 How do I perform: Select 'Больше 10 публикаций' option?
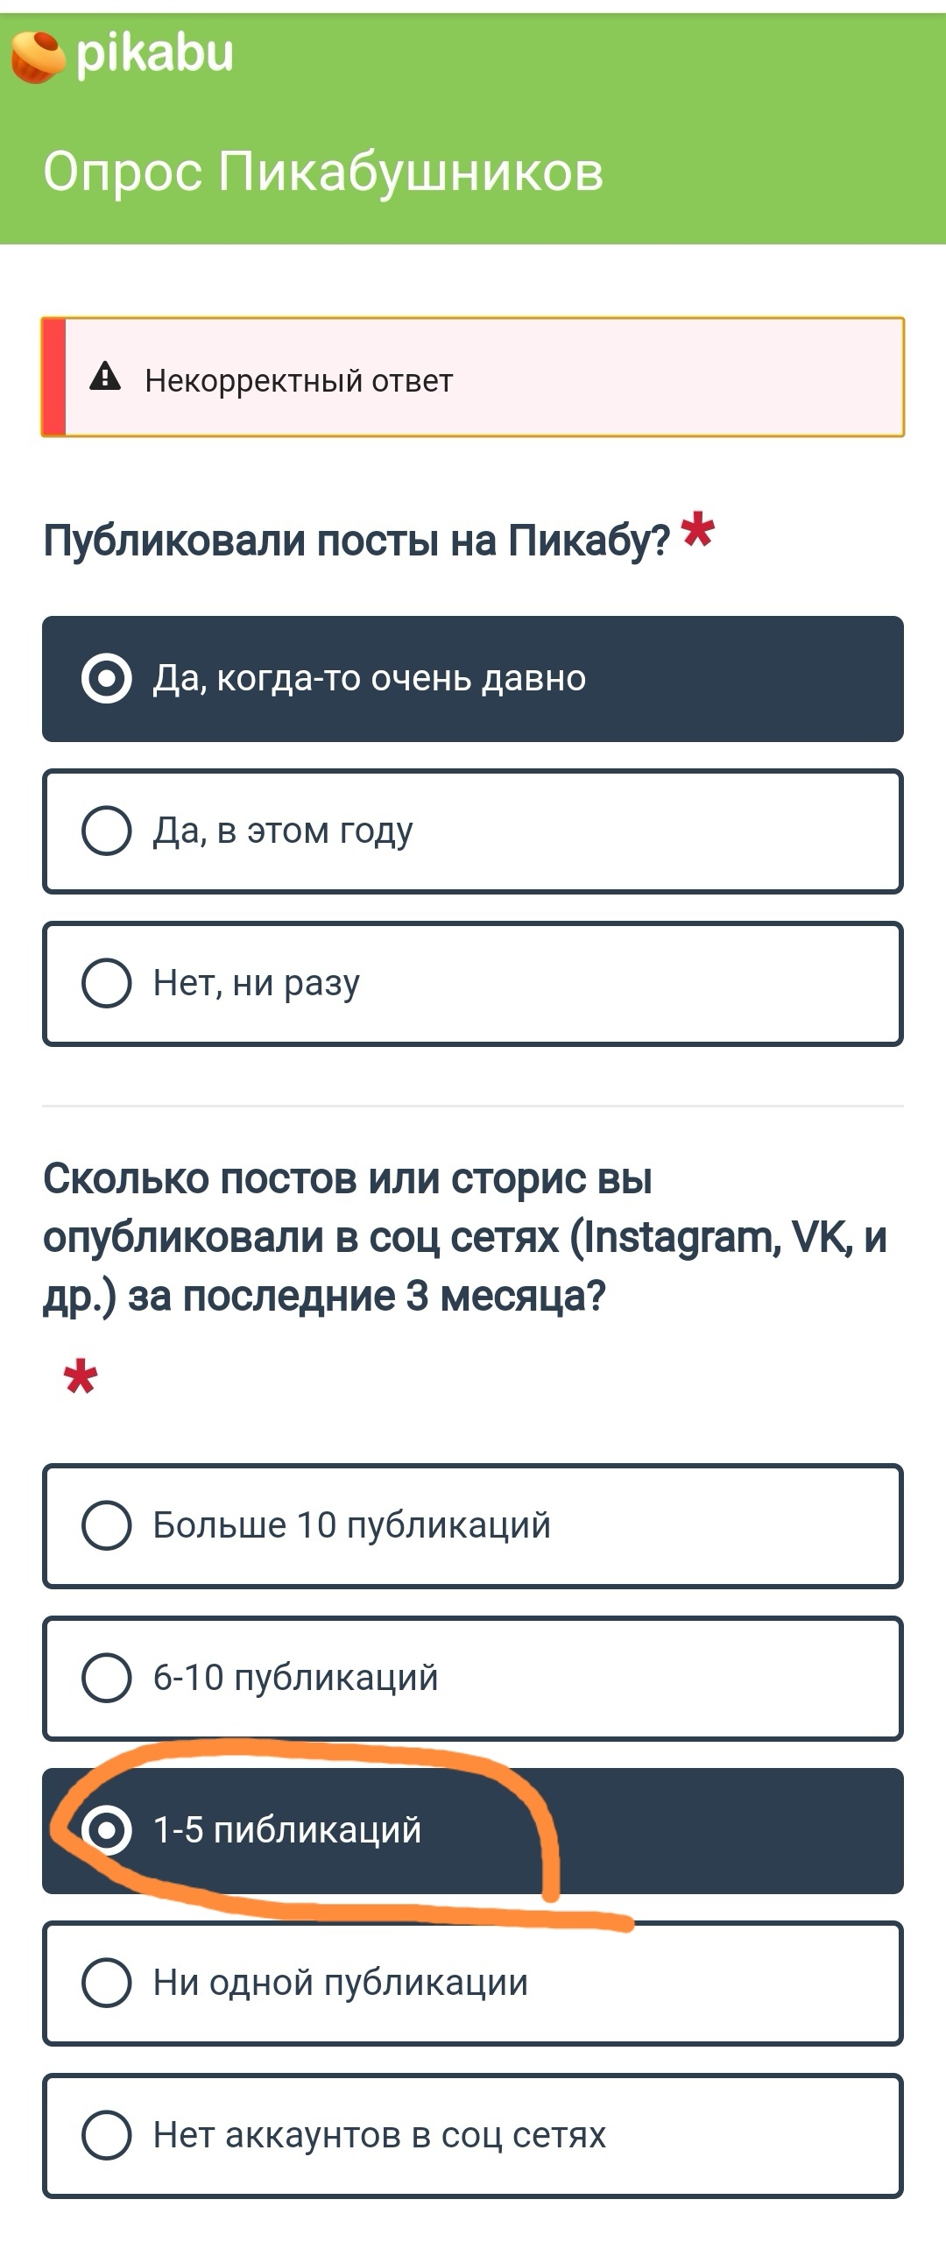[473, 1526]
